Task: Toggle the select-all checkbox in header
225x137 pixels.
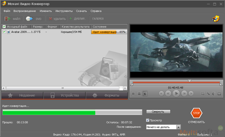Action: tap(4, 27)
